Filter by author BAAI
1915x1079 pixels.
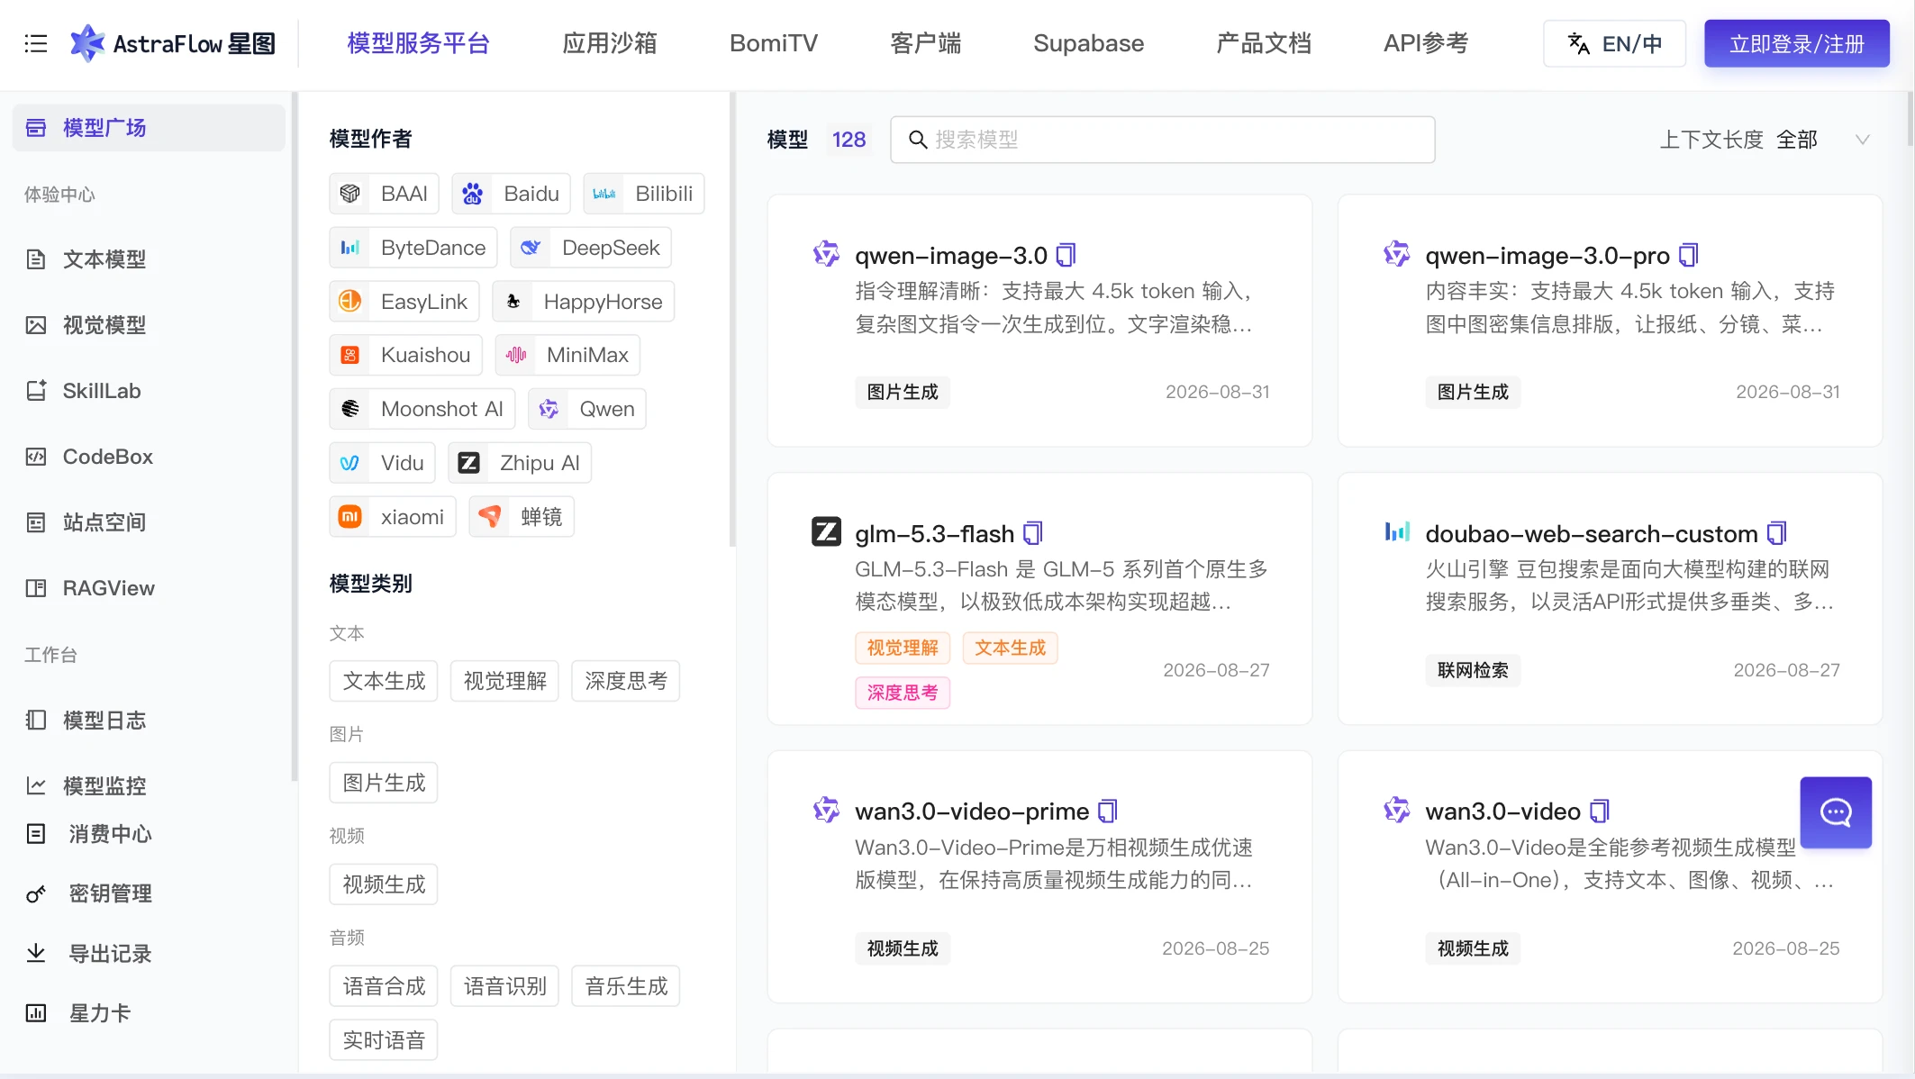pos(384,194)
